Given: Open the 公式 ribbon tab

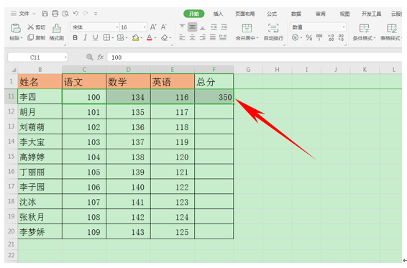Looking at the screenshot, I should tap(272, 14).
